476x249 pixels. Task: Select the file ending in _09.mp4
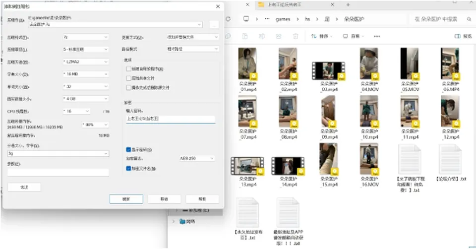329,118
